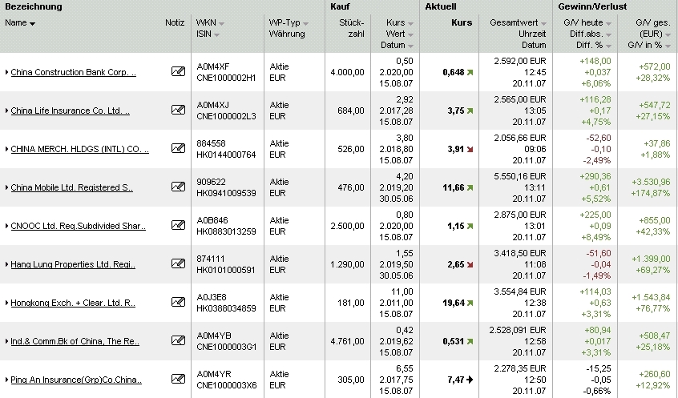678x398 pixels.
Task: Expand the CNOOC Ltd. row triangle
Action: [6, 227]
